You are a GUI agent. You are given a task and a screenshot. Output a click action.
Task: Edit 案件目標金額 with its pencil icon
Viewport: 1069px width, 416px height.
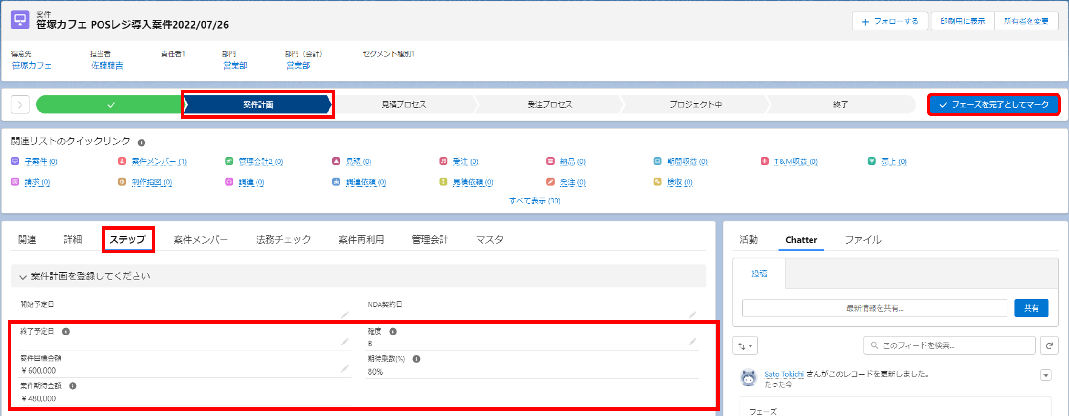click(345, 369)
